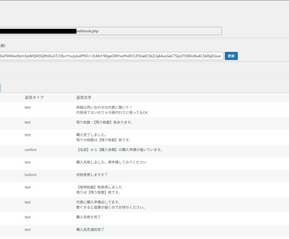
Task: Click 'text' type in 購入失敗しました row
Action: [28, 162]
